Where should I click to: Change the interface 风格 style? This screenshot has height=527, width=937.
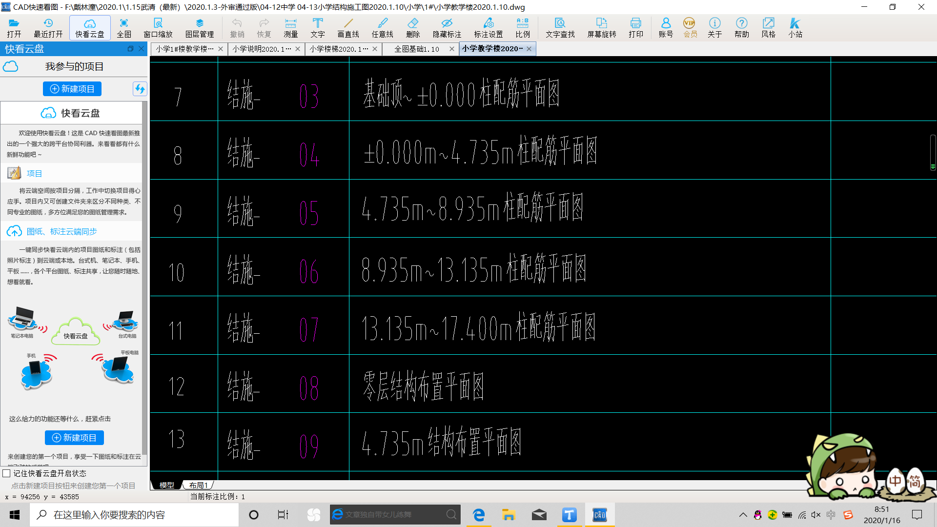[x=769, y=28]
